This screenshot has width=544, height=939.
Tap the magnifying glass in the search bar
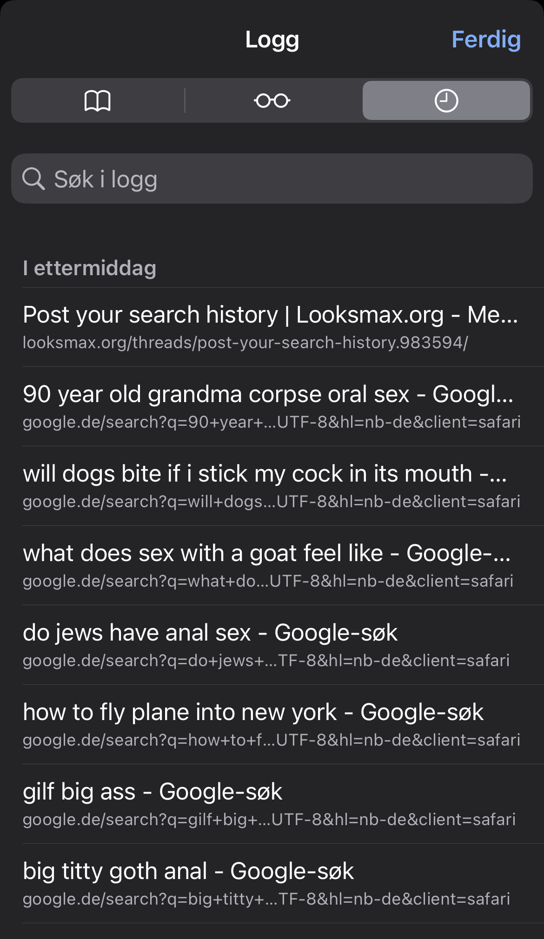click(x=34, y=178)
